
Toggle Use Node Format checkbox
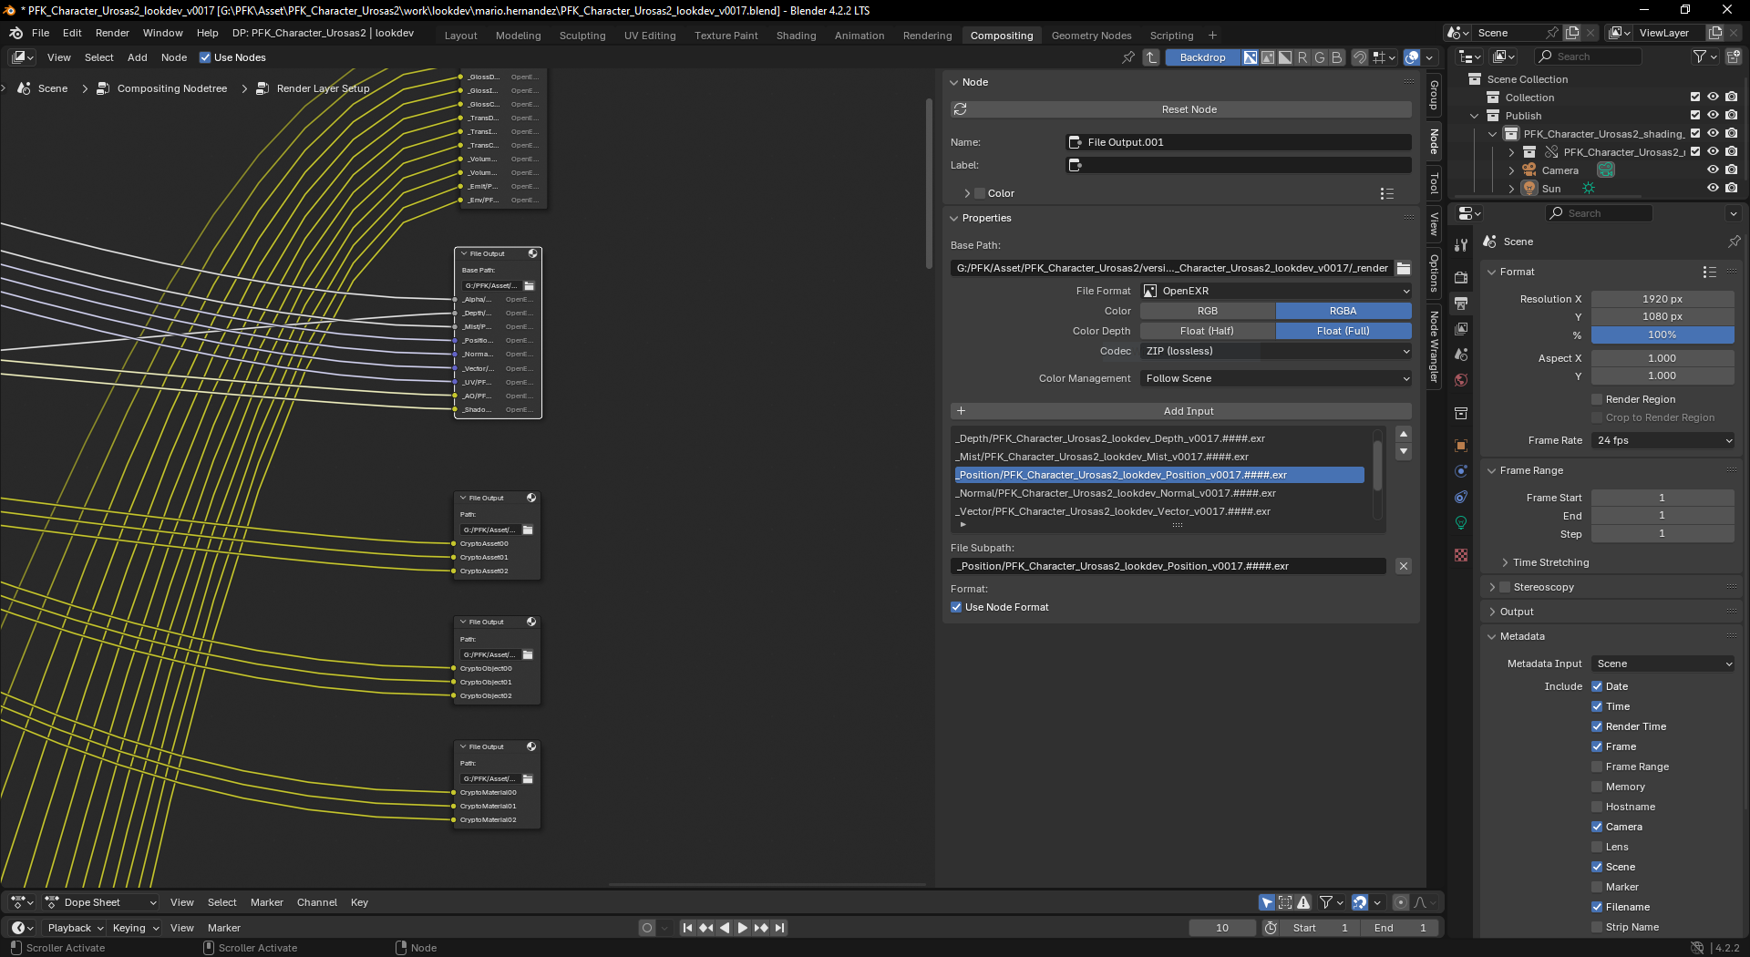[956, 607]
